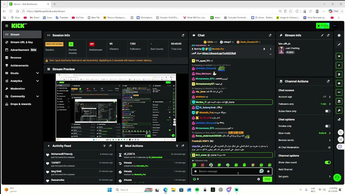Open the Discord link in pinned message
Image resolution: width=345 pixels, height=194 pixels.
[219, 53]
